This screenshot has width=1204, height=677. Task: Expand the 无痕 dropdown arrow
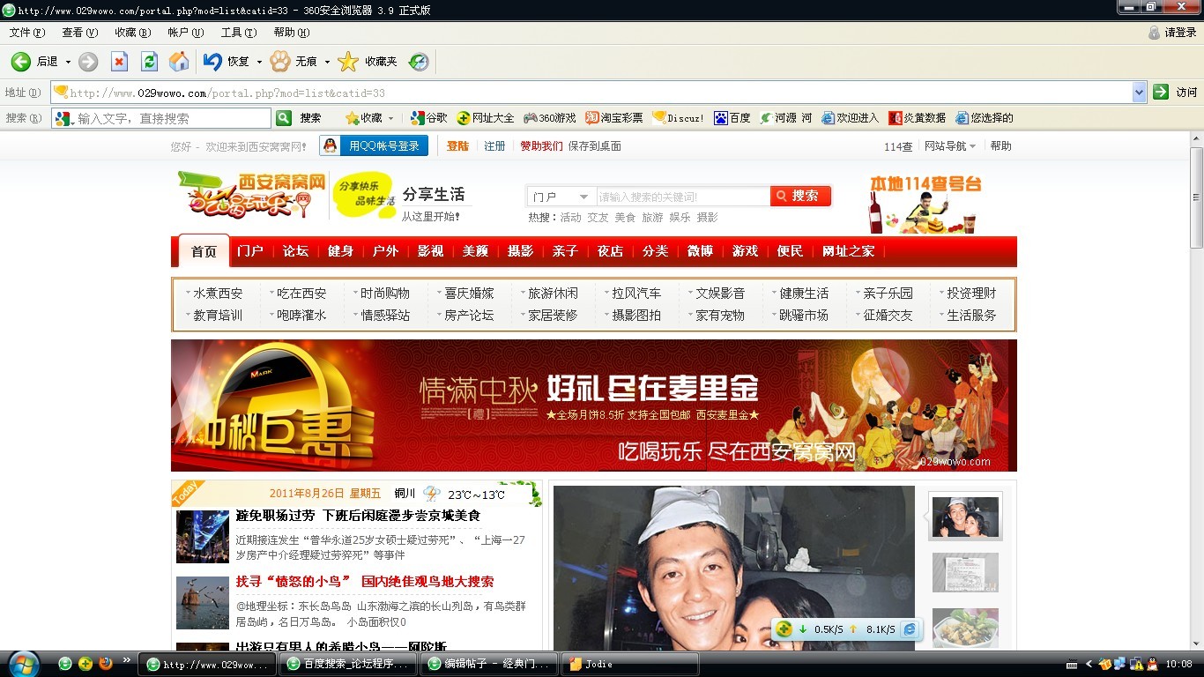(327, 62)
